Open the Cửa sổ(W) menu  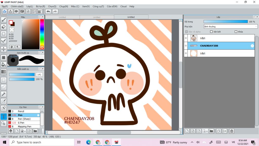coord(112,6)
